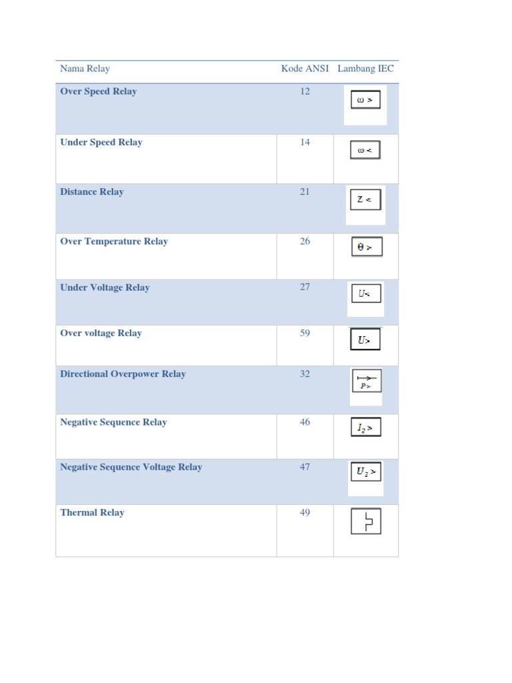Click ANSI code 59
Screen dimensions: 512x683
coord(305,333)
